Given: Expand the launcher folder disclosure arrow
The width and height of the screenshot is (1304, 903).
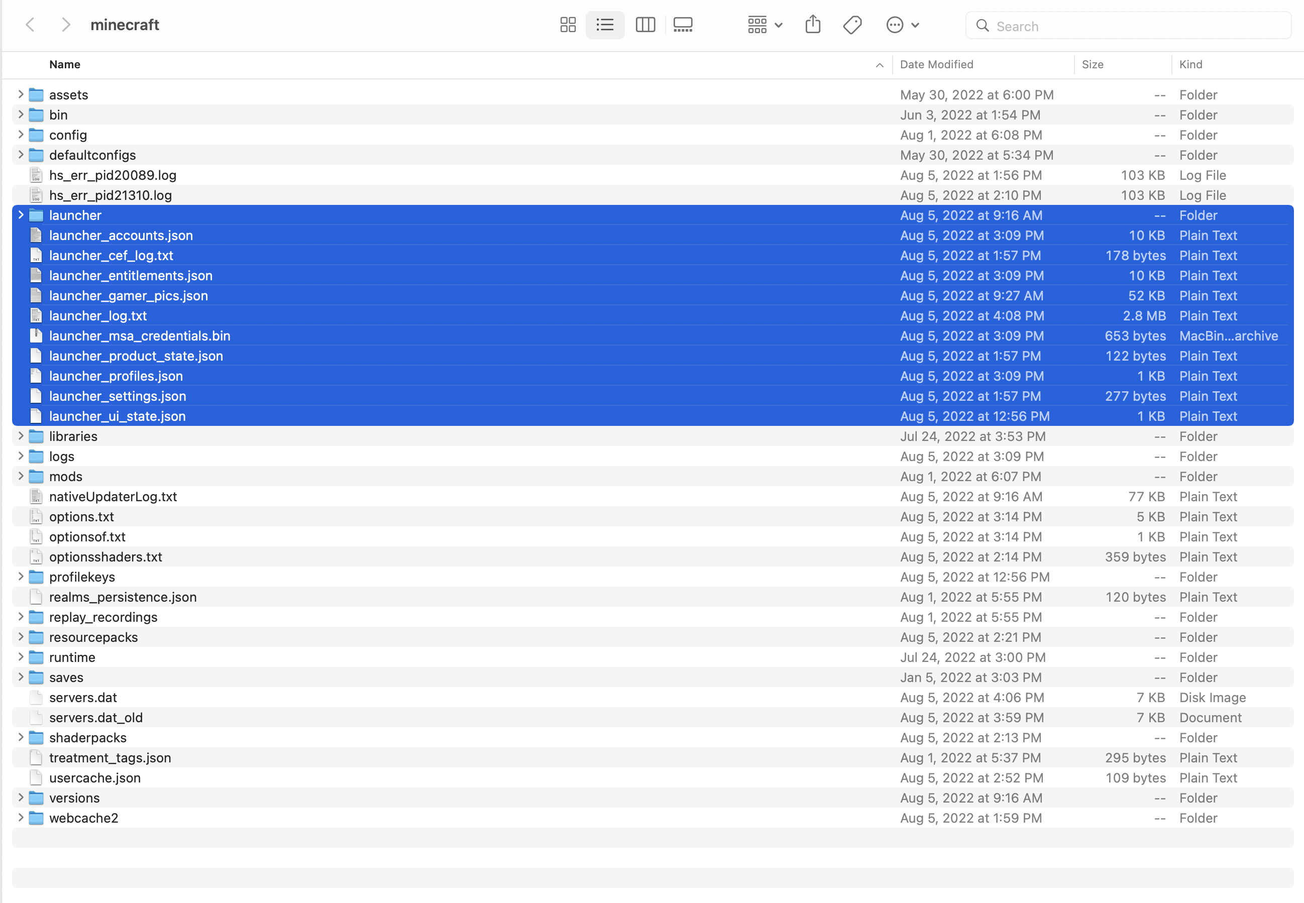Looking at the screenshot, I should [21, 215].
